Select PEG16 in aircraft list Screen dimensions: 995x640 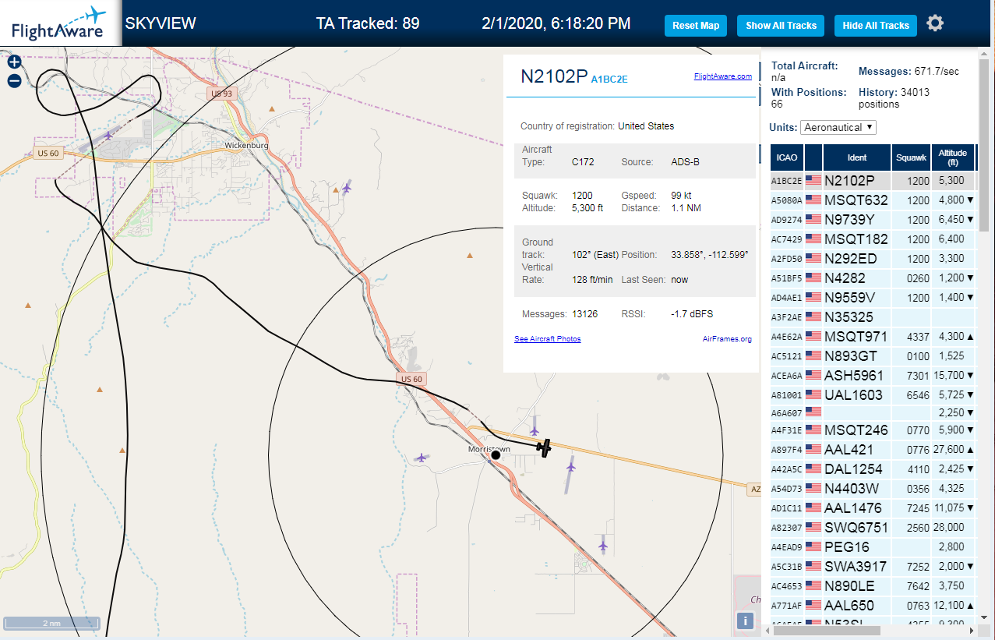[846, 547]
